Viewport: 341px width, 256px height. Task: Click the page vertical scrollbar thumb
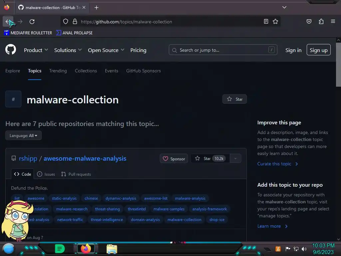(338, 65)
